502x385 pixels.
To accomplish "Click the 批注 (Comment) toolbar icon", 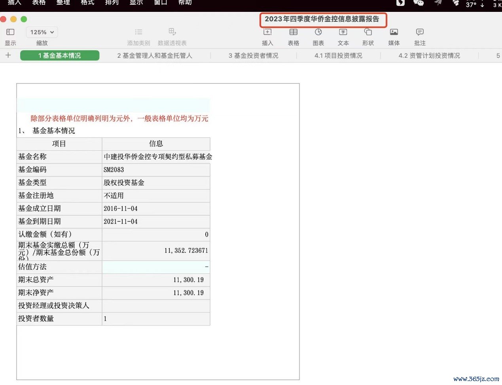I will pyautogui.click(x=420, y=32).
